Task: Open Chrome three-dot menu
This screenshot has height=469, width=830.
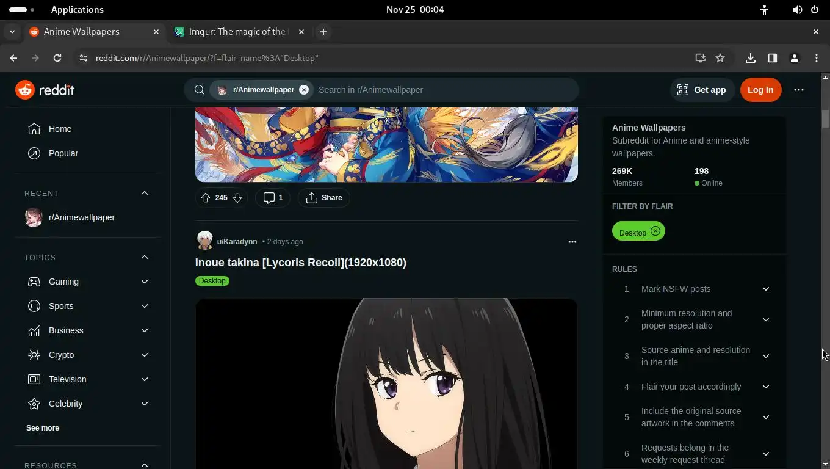Action: (817, 58)
